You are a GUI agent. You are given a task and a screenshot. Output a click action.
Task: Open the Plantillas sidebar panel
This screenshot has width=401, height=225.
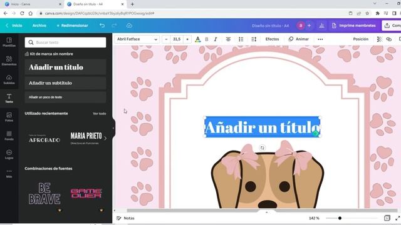tap(9, 42)
